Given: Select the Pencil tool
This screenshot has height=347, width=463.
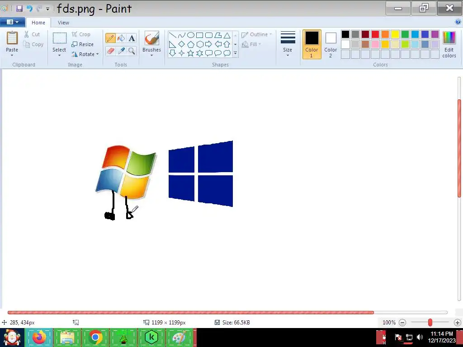Looking at the screenshot, I should pos(110,38).
